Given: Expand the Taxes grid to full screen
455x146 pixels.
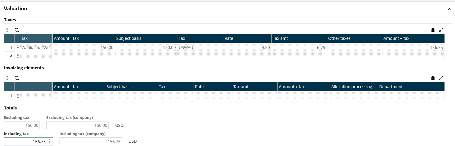Looking at the screenshot, I should (441, 30).
